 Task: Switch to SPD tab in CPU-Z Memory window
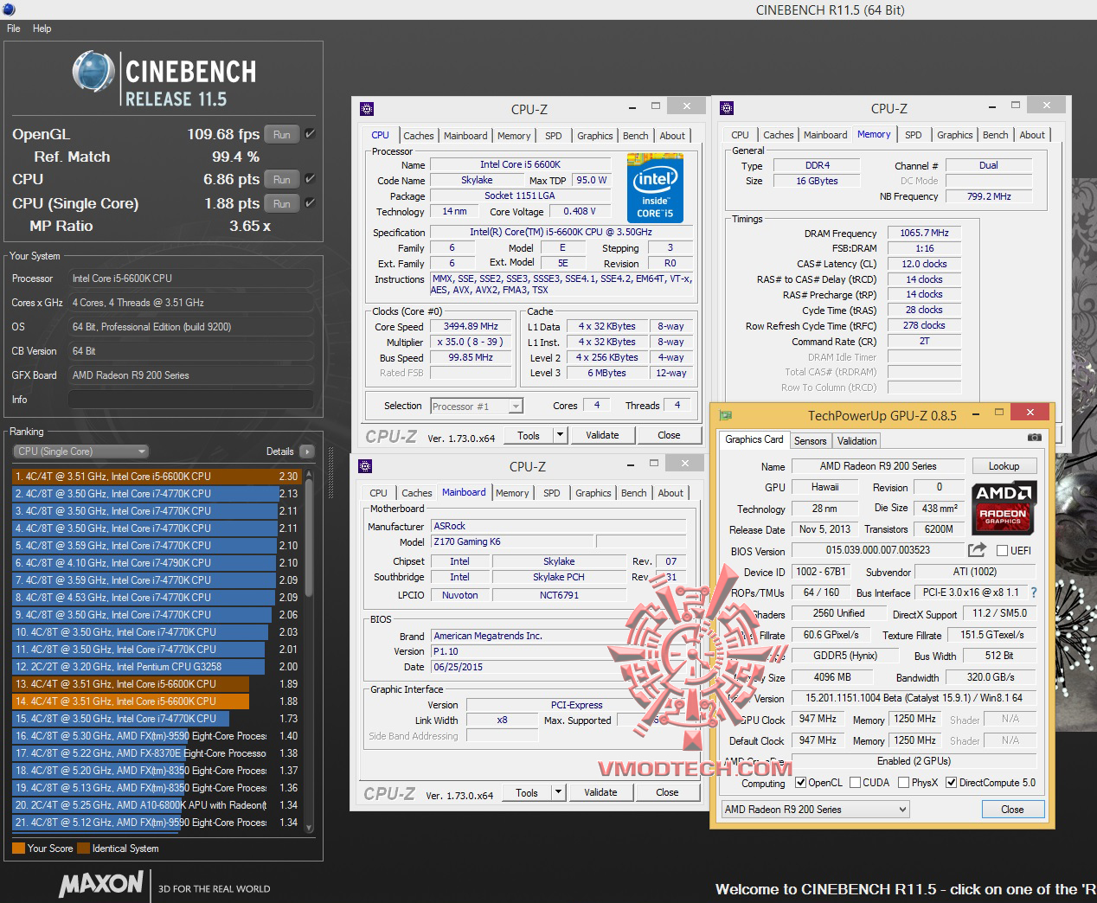coord(914,135)
